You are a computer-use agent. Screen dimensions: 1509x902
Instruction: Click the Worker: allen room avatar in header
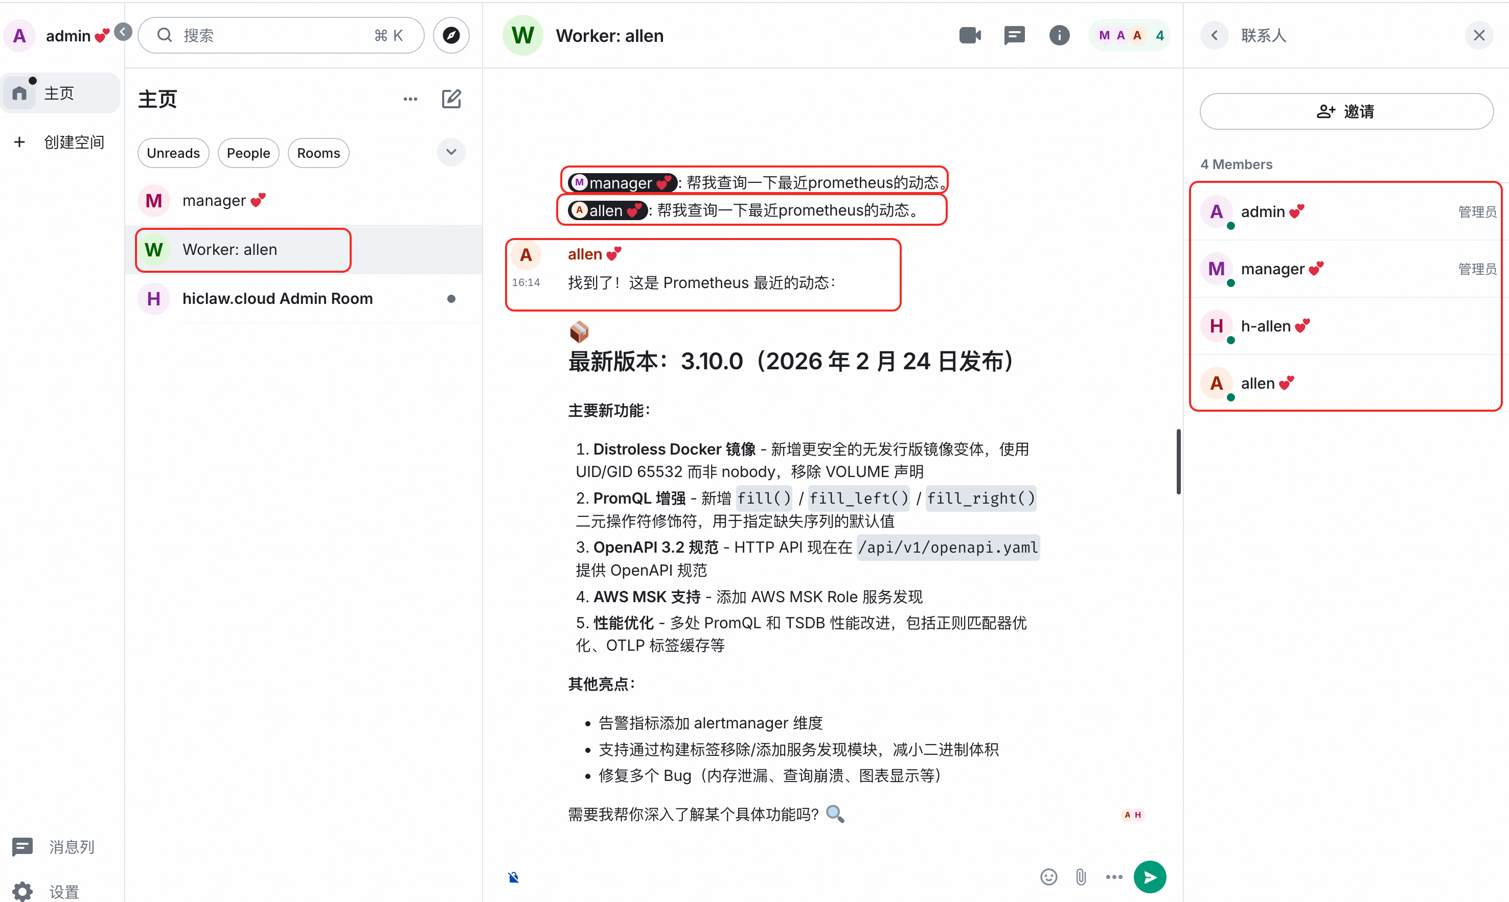522,35
